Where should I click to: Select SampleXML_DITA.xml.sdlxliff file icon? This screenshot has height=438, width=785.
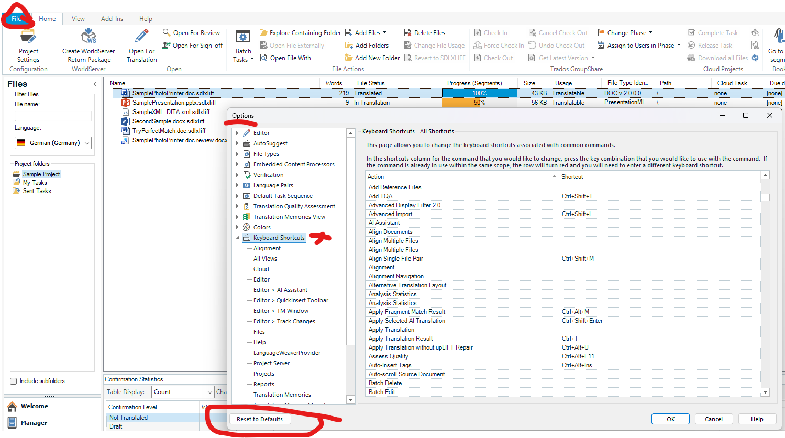click(x=125, y=112)
